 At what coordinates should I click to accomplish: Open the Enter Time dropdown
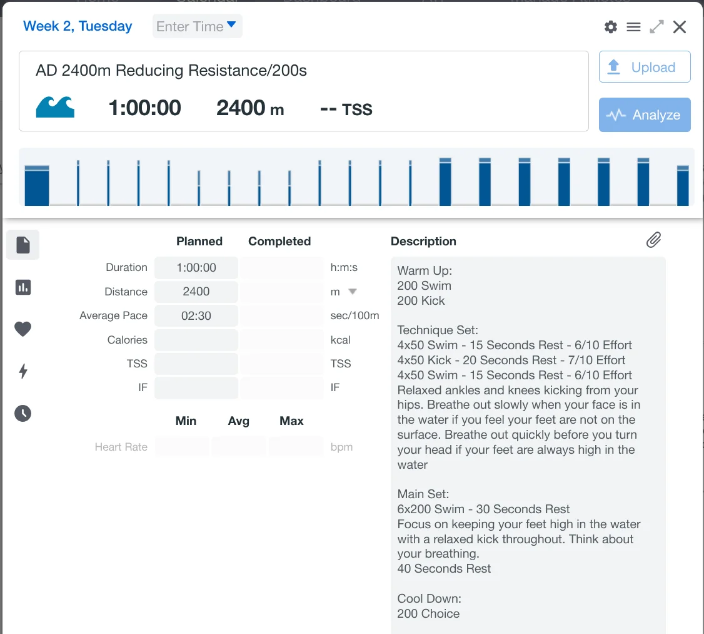[x=197, y=26]
